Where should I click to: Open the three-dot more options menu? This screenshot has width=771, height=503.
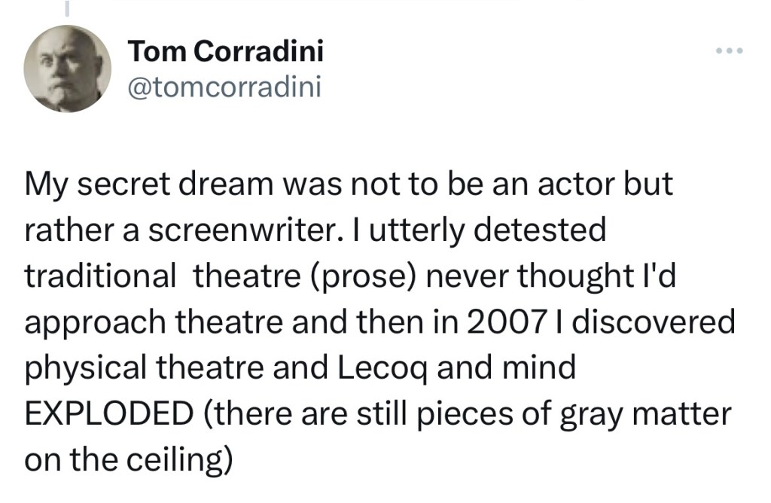(730, 52)
